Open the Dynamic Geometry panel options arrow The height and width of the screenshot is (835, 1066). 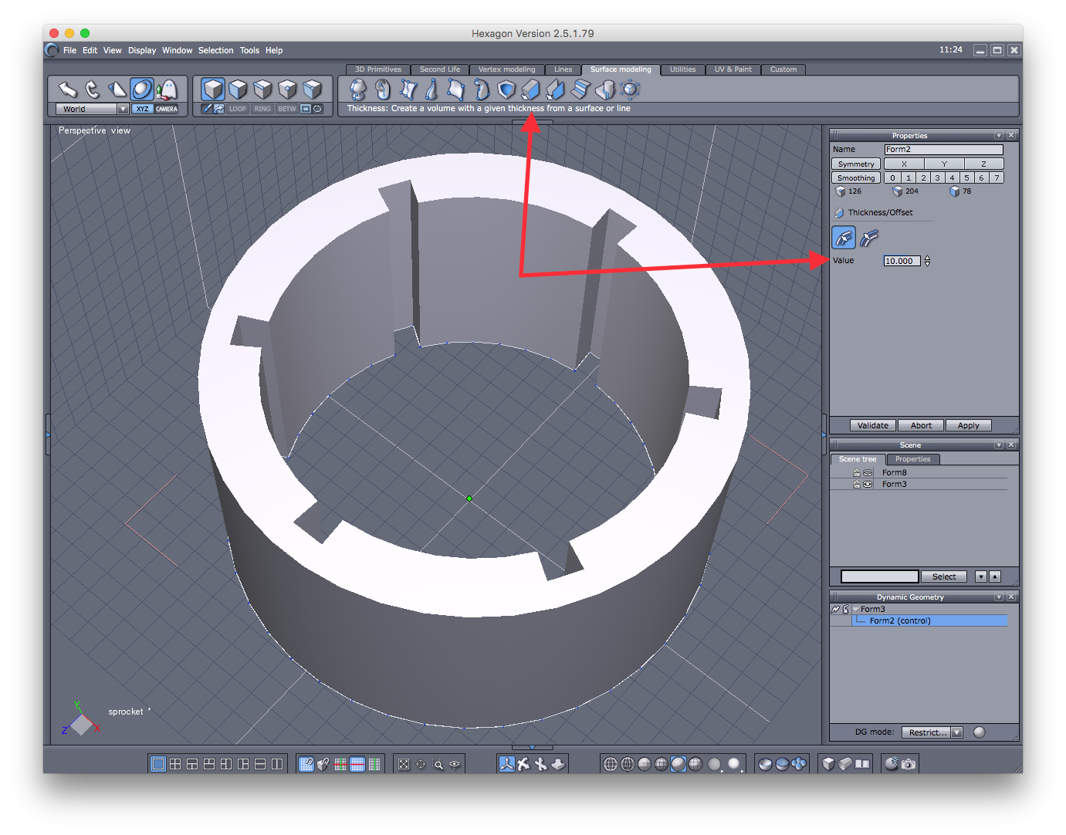click(999, 597)
